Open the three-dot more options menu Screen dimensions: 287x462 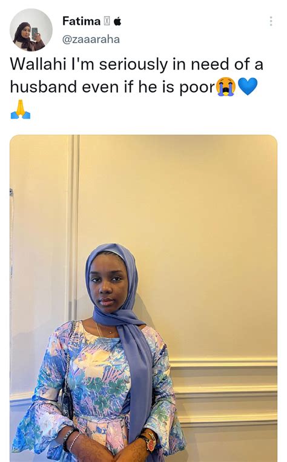271,21
